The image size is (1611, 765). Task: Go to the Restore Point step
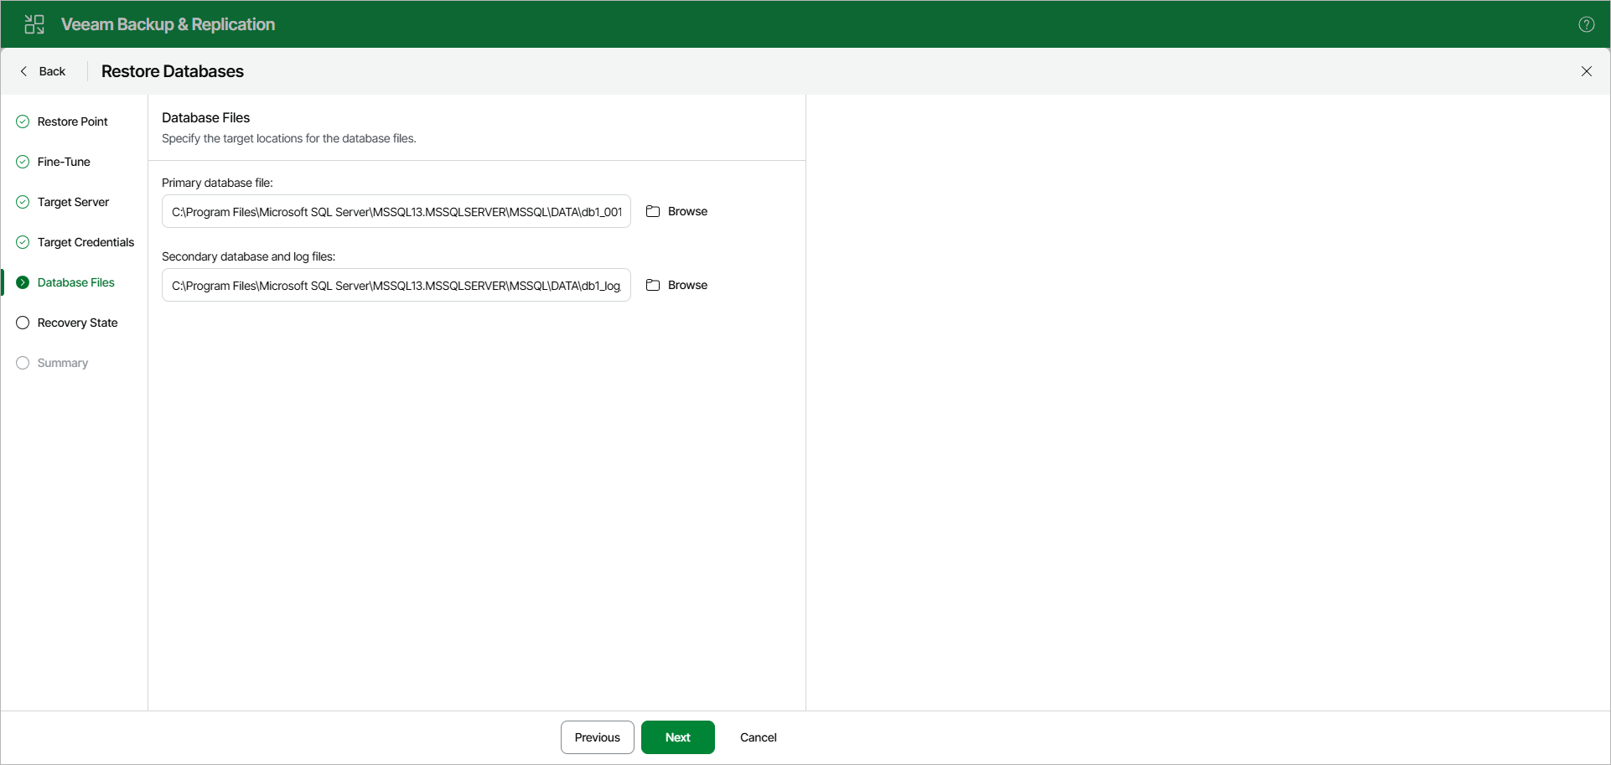tap(73, 121)
